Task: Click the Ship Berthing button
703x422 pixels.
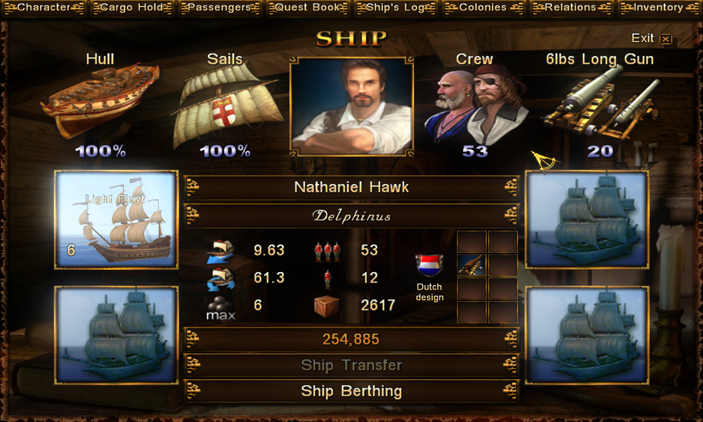Action: 351,391
